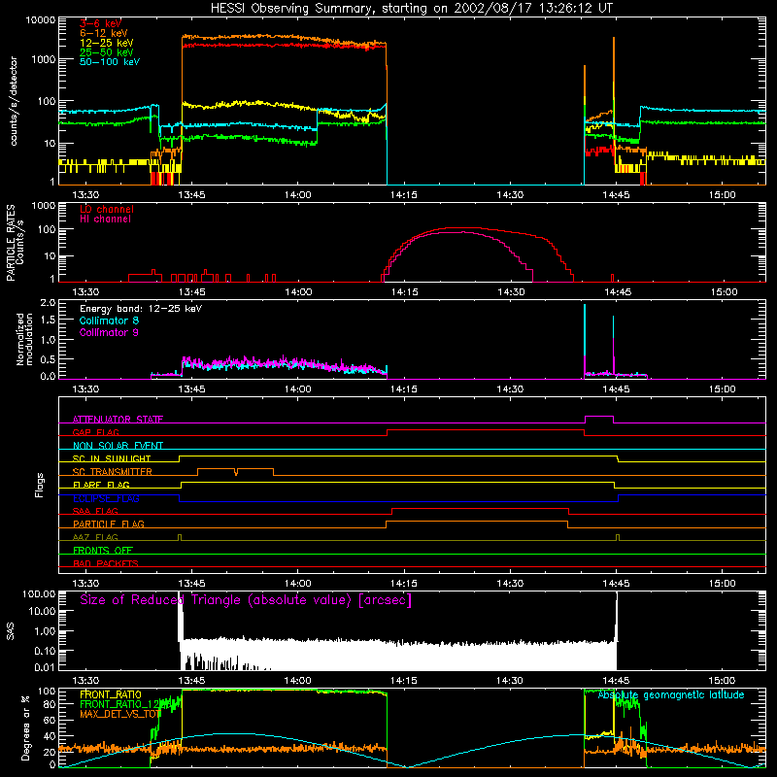Select the NON_SOLAR_EVENT flag label
The image size is (777, 777).
[118, 446]
